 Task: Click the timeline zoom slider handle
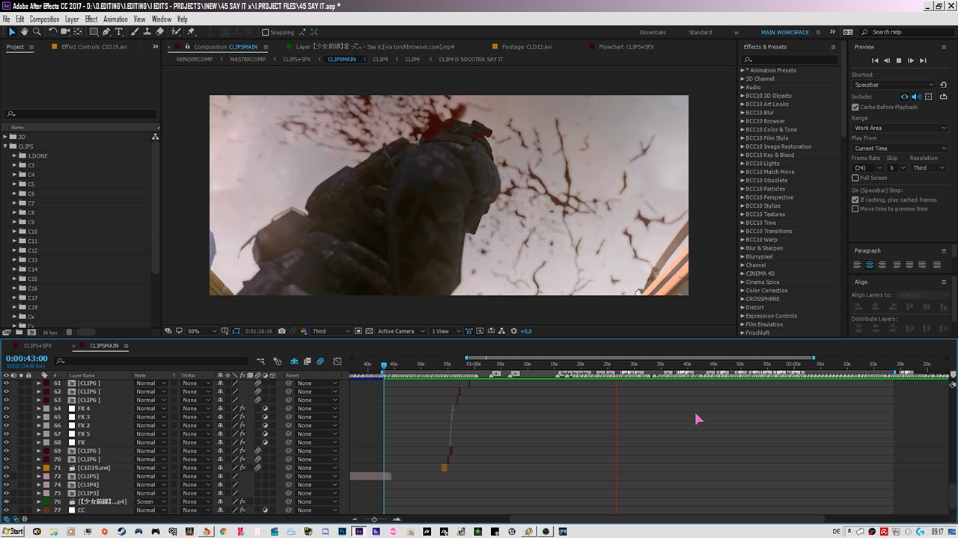pyautogui.click(x=374, y=519)
